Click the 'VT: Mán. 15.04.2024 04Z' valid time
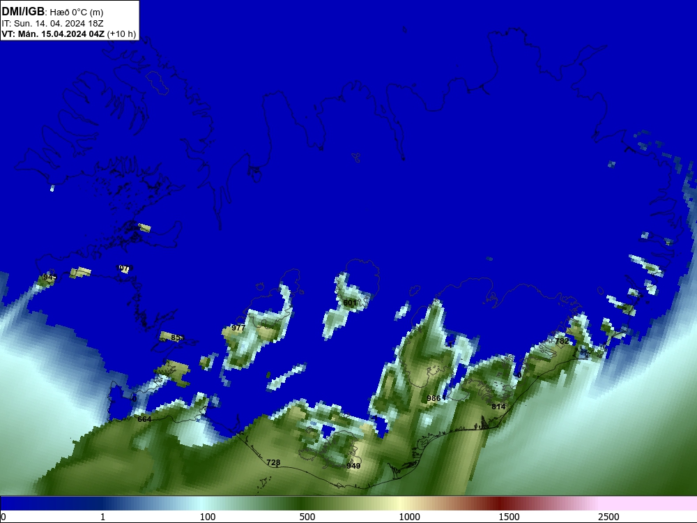This screenshot has width=697, height=523. pos(53,33)
